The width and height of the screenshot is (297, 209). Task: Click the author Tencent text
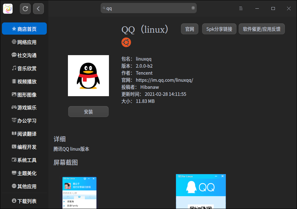click(x=144, y=73)
